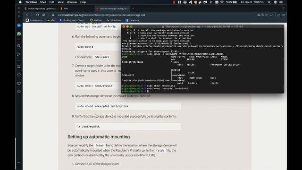
Task: Click the lock icon in address bar
Action: [53, 15]
